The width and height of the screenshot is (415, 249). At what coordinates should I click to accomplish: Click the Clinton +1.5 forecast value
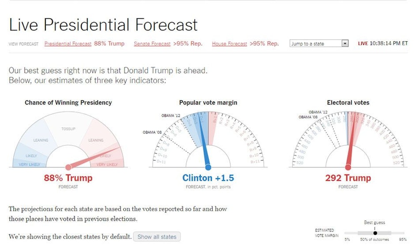[208, 178]
